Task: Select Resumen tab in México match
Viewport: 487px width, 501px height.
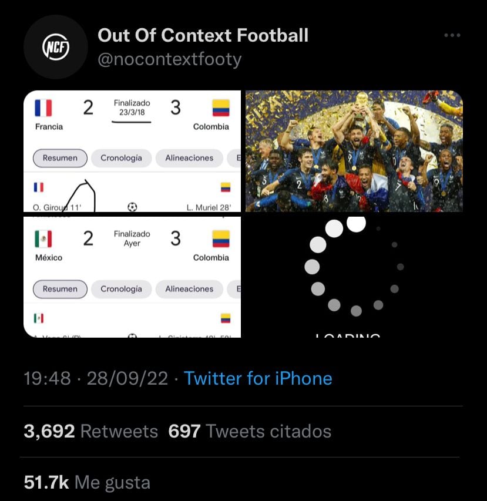Action: [60, 289]
